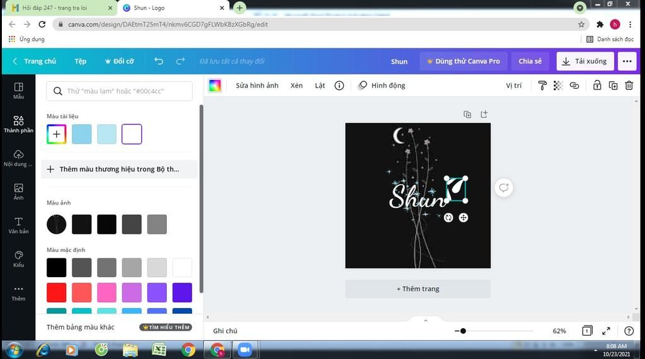Click the 62% zoom percentage
The height and width of the screenshot is (359, 645).
[x=559, y=331]
